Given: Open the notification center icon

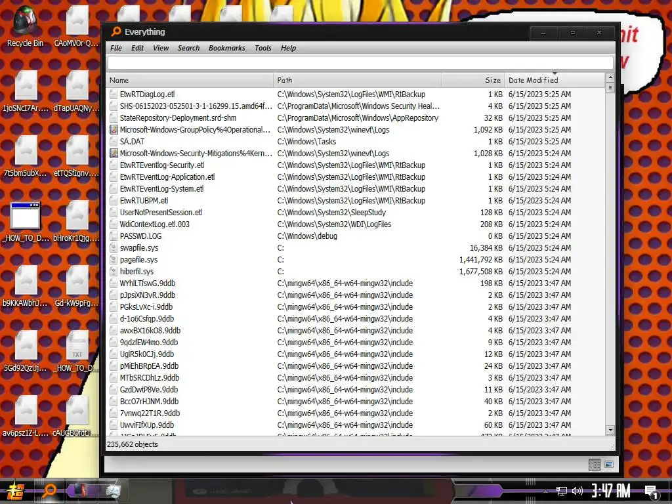Looking at the screenshot, I should [652, 491].
